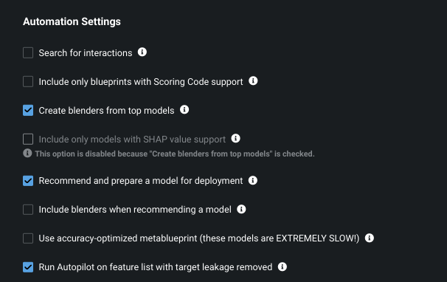447x282 pixels.
Task: Tick Include blenders when recommending a model
Action: tap(28, 210)
